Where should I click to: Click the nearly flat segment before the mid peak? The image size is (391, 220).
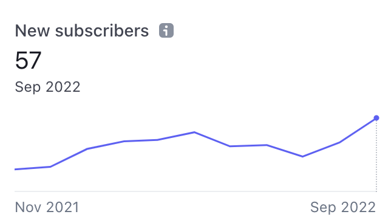coord(141,140)
